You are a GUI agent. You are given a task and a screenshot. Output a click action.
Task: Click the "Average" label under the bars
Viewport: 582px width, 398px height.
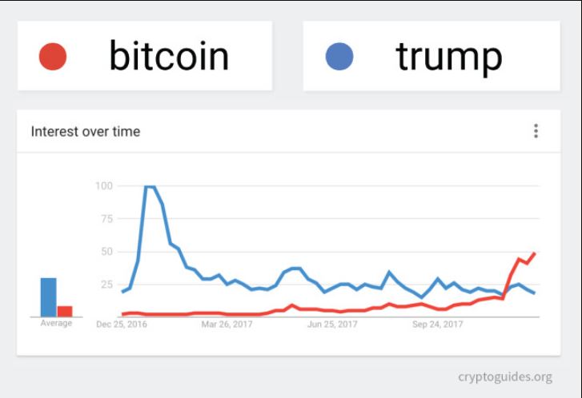point(56,324)
